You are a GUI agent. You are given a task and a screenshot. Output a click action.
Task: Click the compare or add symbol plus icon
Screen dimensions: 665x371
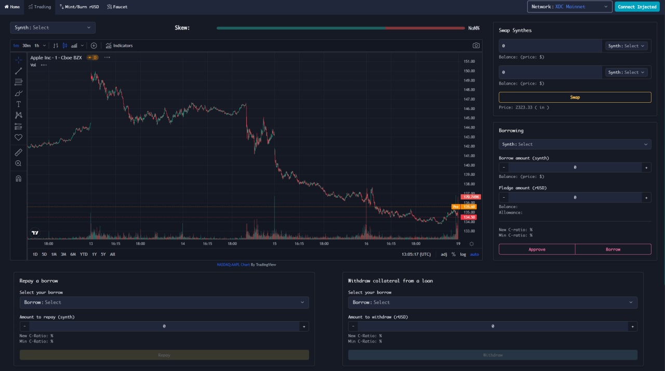click(94, 46)
